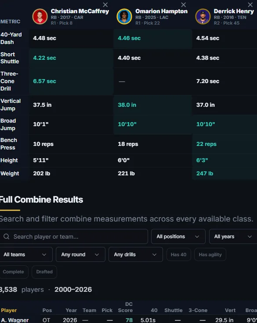Image resolution: width=257 pixels, height=323 pixels.
Task: Select Henry's 22 reps bench value
Action: click(206, 144)
